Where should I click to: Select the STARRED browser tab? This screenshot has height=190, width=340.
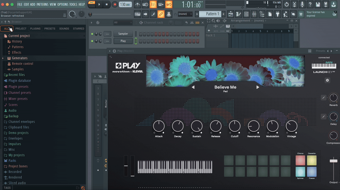(x=79, y=29)
